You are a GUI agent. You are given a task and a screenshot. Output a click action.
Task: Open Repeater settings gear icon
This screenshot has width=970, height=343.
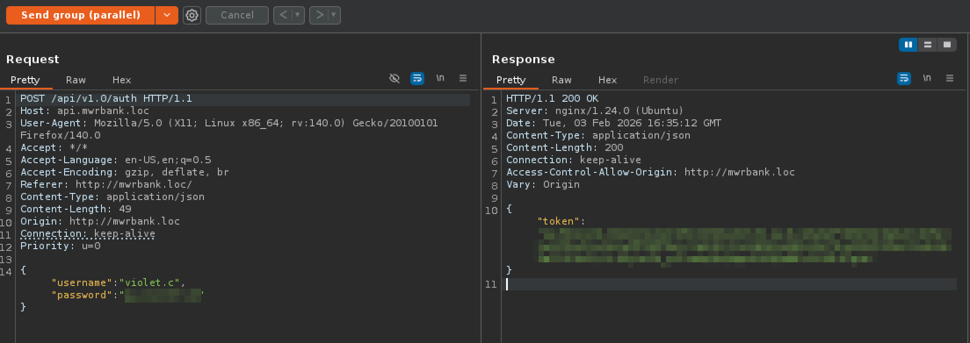(192, 15)
